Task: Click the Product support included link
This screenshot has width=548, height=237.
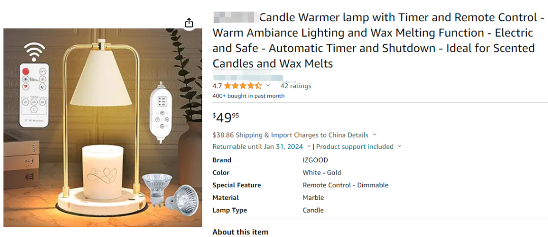Action: [x=355, y=147]
